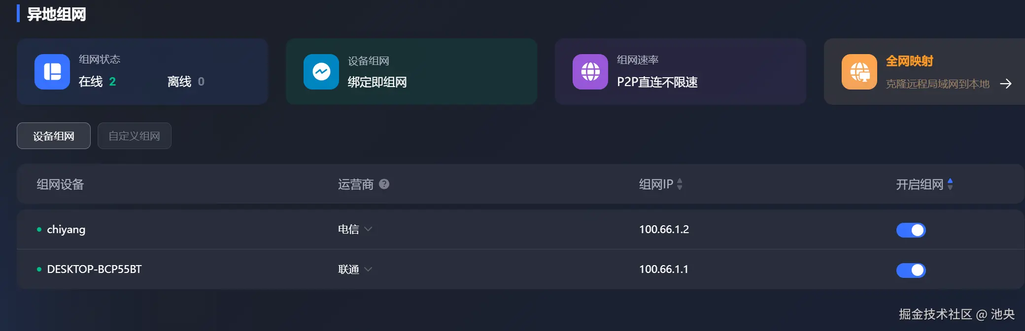This screenshot has height=331, width=1025.
Task: Switch to the 自定义组网 tab
Action: pos(134,136)
